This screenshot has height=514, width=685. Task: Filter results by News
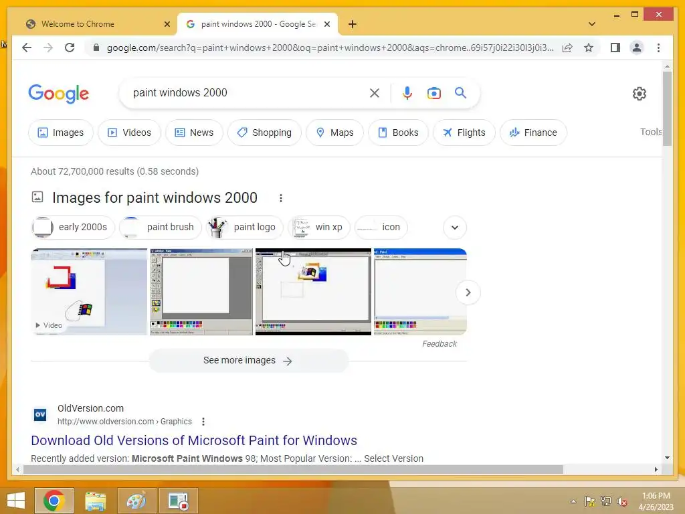[x=194, y=133]
